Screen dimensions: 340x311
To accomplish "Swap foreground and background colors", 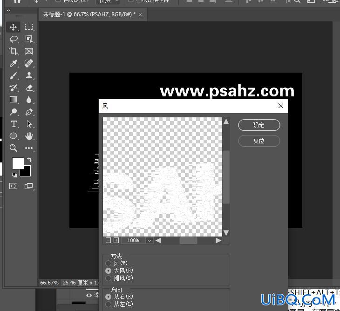I will (x=29, y=160).
